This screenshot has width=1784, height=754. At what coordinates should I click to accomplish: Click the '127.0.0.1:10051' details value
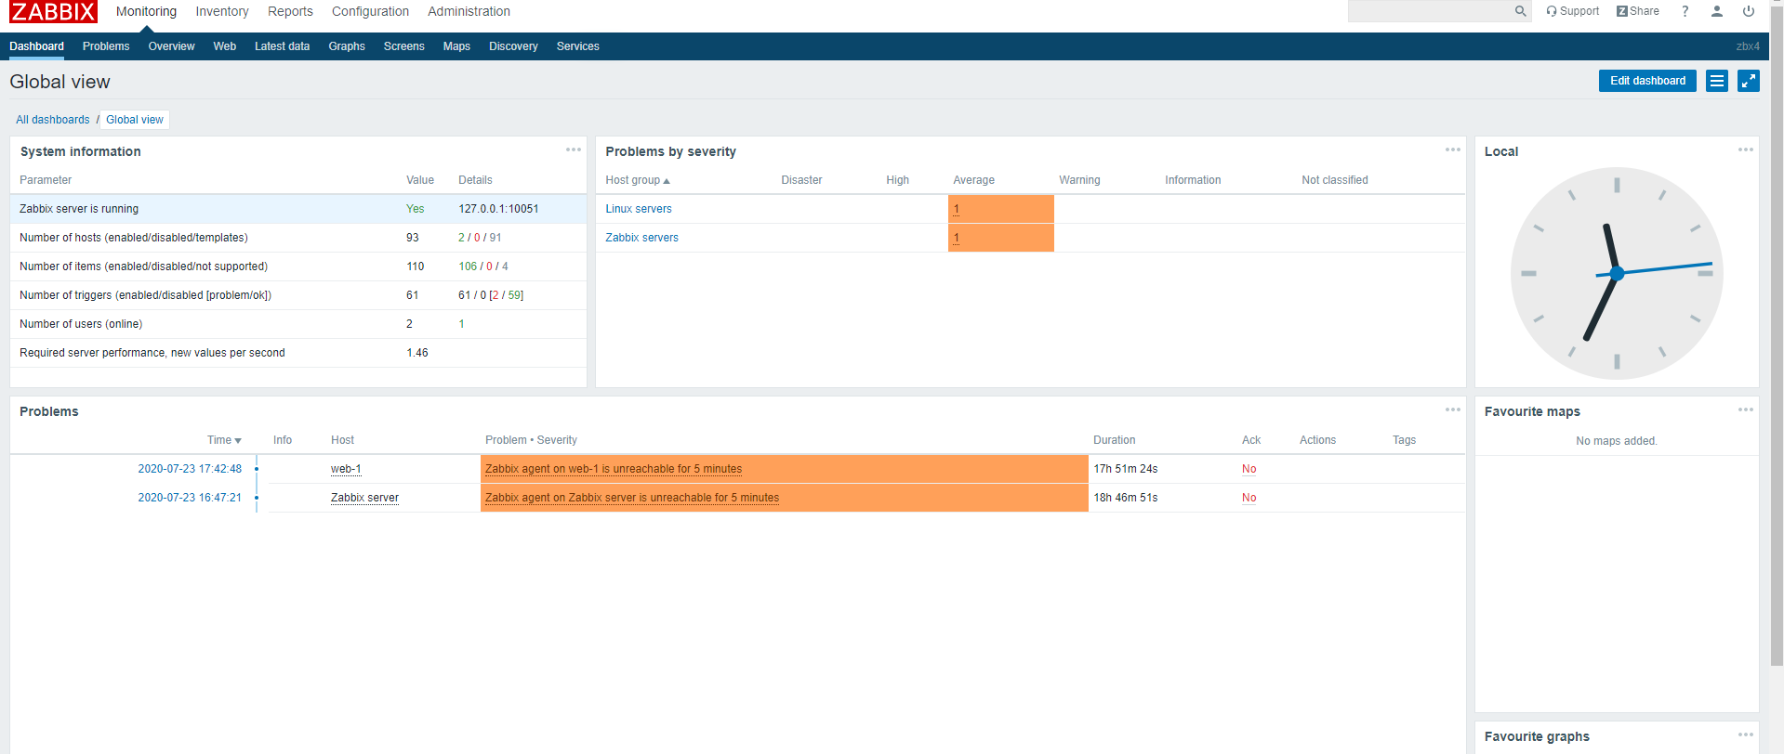[x=498, y=209]
